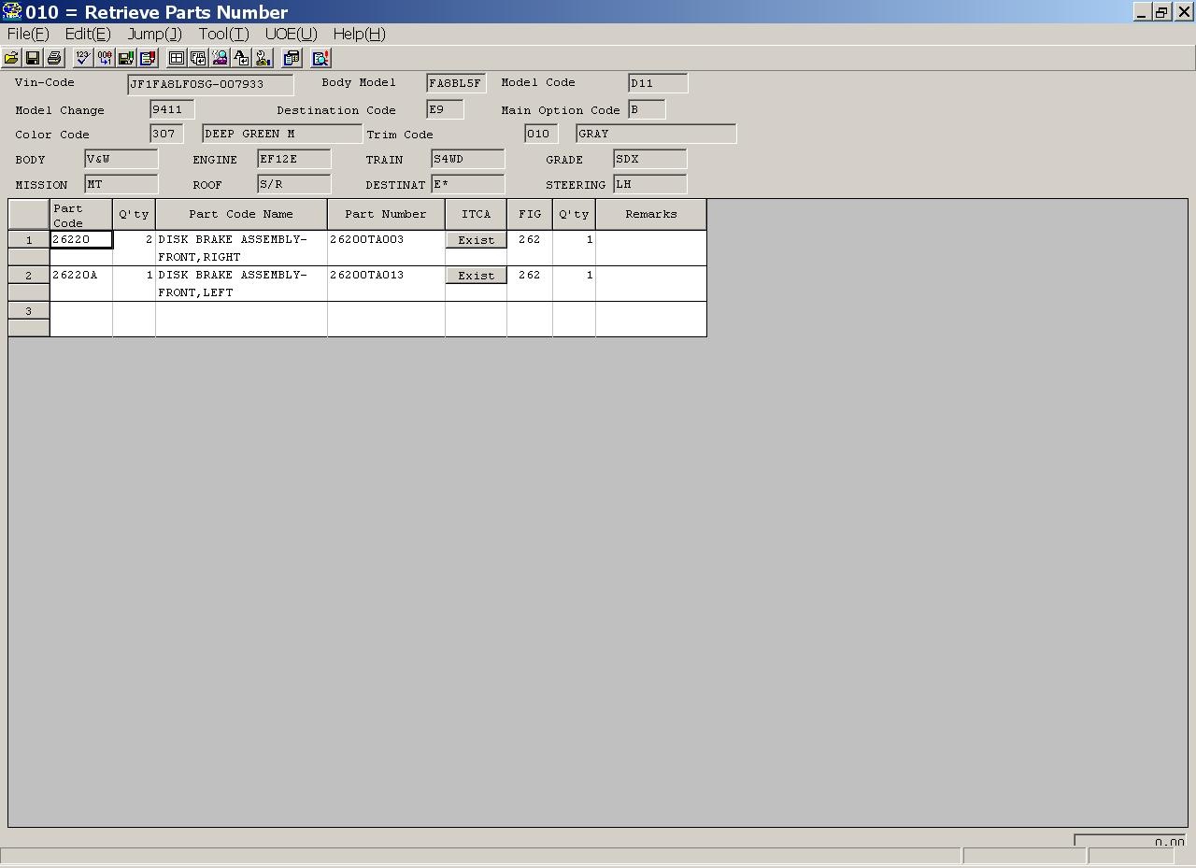Viewport: 1196px width, 868px height.
Task: Click the table grid toolbar icon
Action: click(176, 58)
